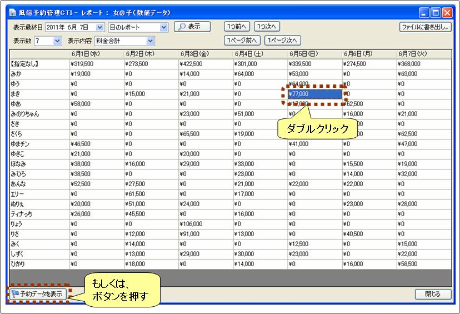Click ファイルに書き出し export button
Screen dimensions: 460x314
tap(425, 27)
